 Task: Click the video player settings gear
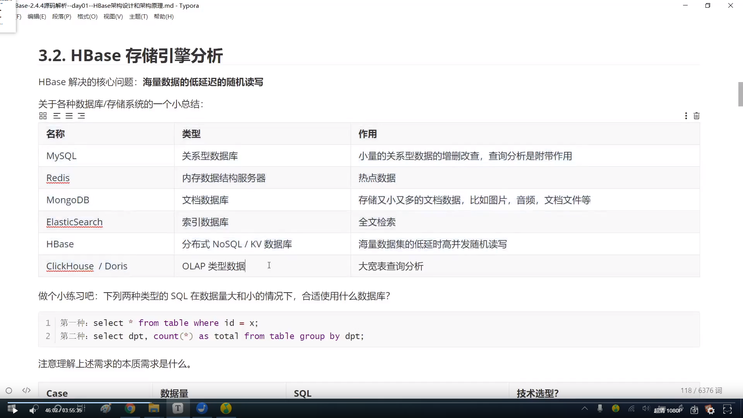tap(710, 410)
